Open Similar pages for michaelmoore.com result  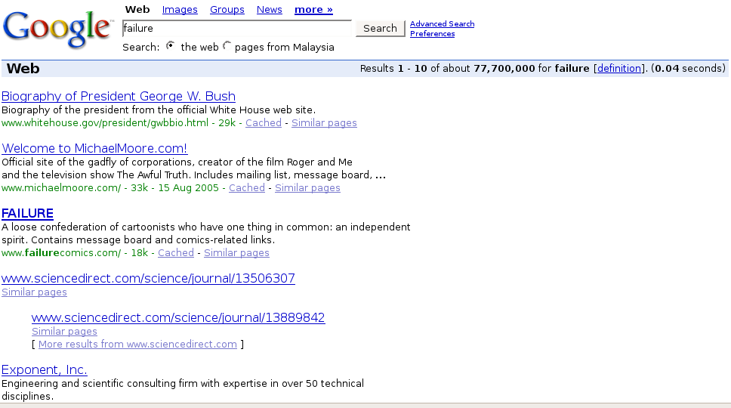pyautogui.click(x=307, y=187)
